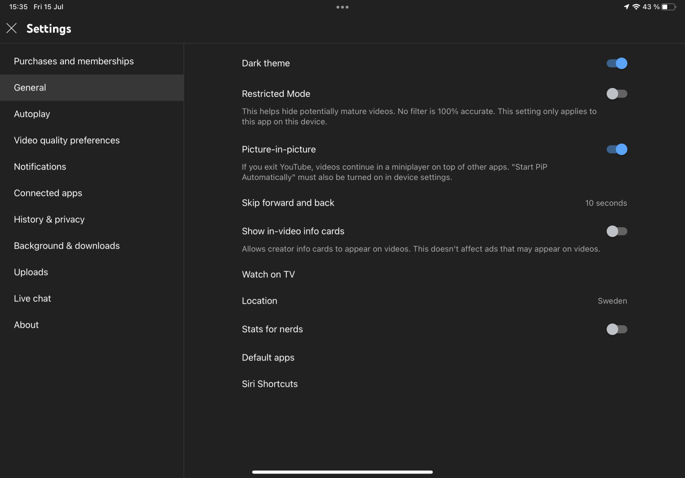Open Siri Shortcuts option

pyautogui.click(x=270, y=384)
